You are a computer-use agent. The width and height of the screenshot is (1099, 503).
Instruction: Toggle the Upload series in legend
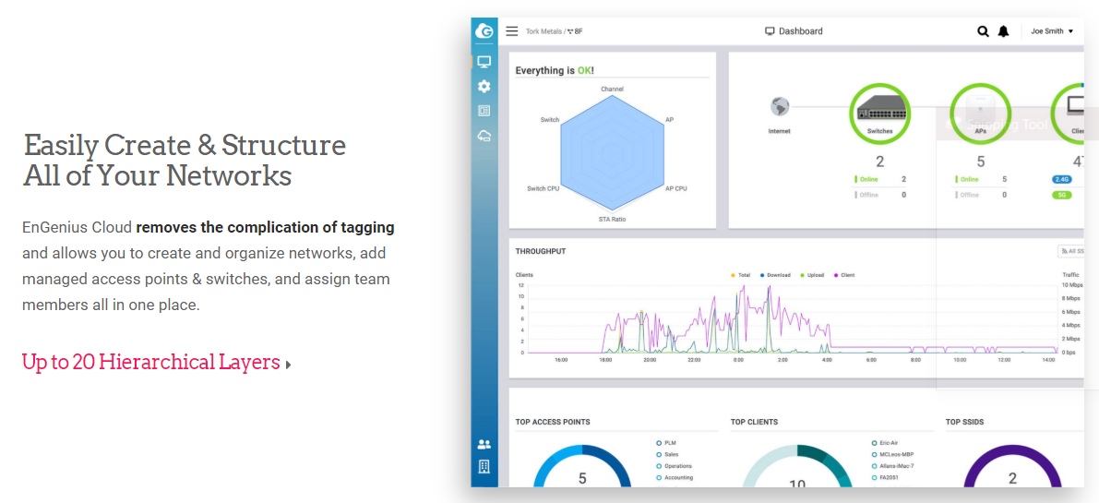(811, 275)
